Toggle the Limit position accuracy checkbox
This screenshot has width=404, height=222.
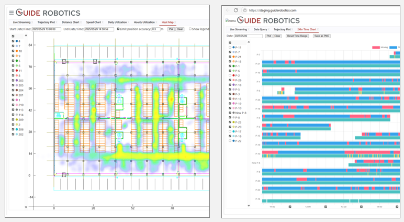pos(119,29)
